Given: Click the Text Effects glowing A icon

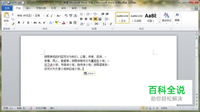Looking at the screenshot, I should (51, 23).
